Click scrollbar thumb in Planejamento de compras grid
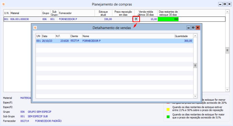 click(x=227, y=50)
